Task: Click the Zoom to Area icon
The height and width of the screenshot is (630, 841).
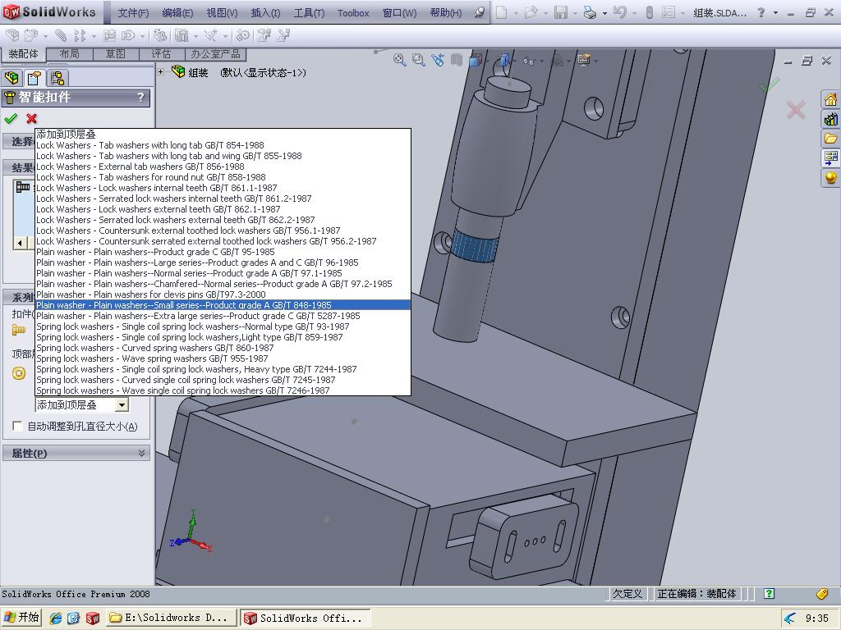Action: pos(418,59)
